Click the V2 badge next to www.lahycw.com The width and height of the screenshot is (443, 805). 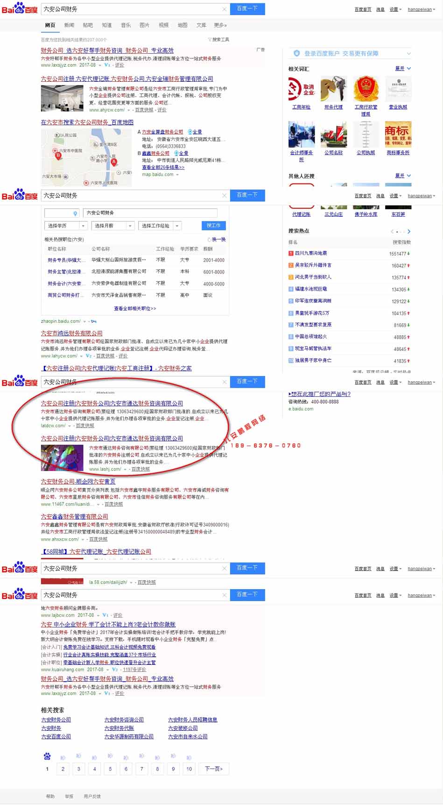89,356
